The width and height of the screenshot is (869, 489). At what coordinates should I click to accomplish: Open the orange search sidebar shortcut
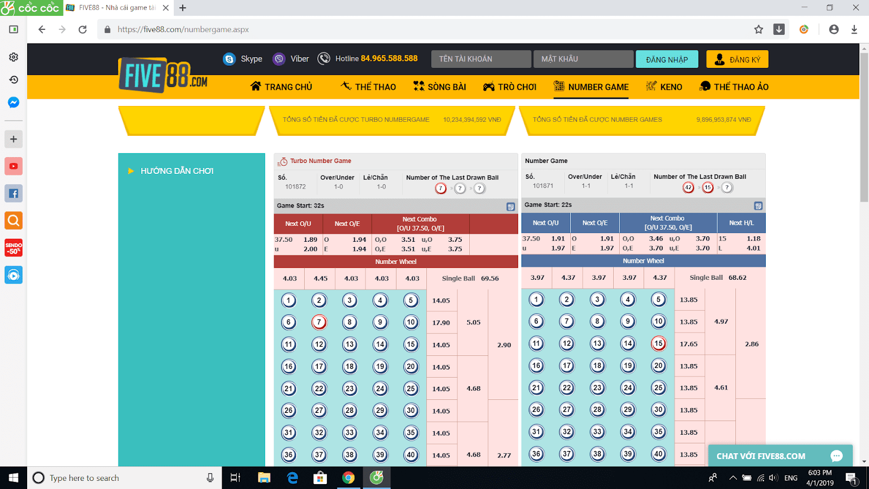tap(14, 221)
